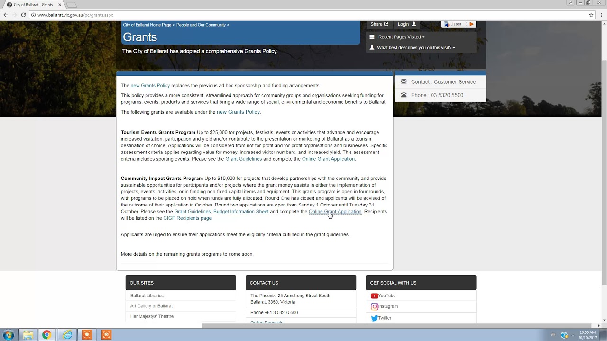Image resolution: width=607 pixels, height=341 pixels.
Task: Show hidden system tray icons
Action: [x=572, y=335]
